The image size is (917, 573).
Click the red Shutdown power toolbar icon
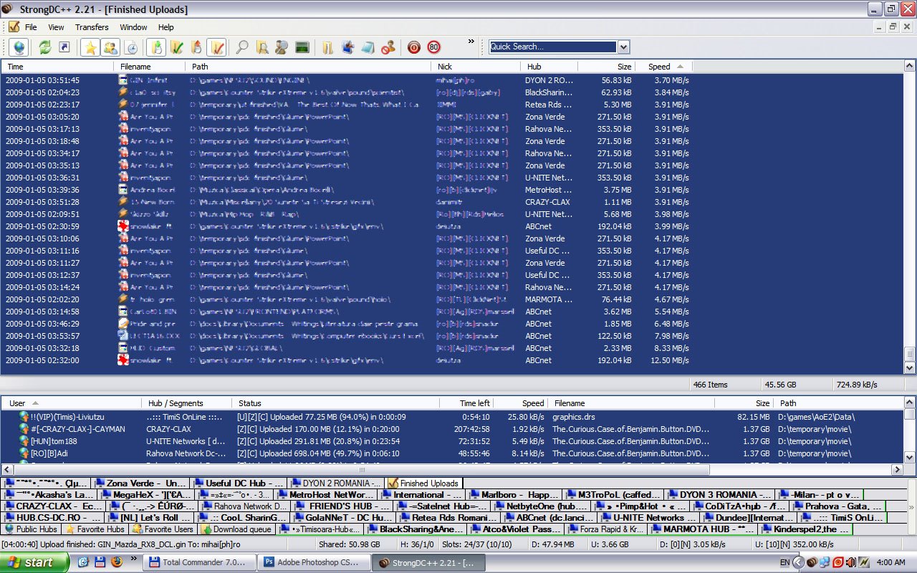pyautogui.click(x=413, y=47)
